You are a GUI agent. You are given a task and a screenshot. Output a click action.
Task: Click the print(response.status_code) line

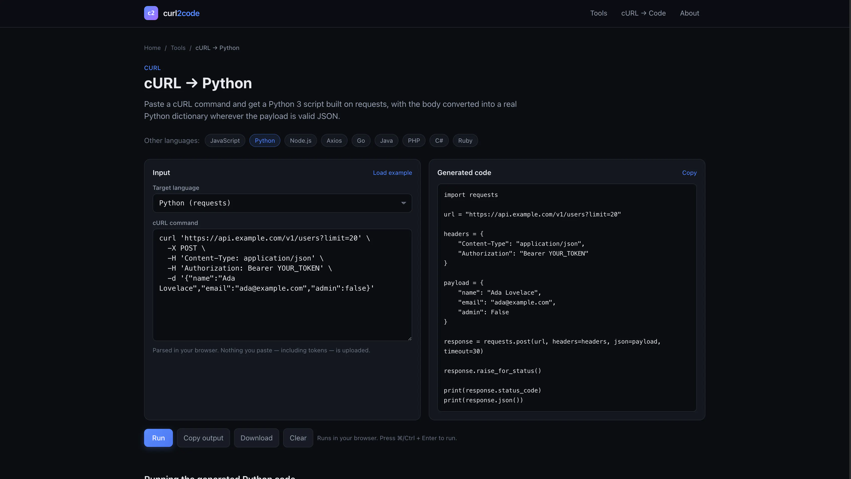click(492, 390)
